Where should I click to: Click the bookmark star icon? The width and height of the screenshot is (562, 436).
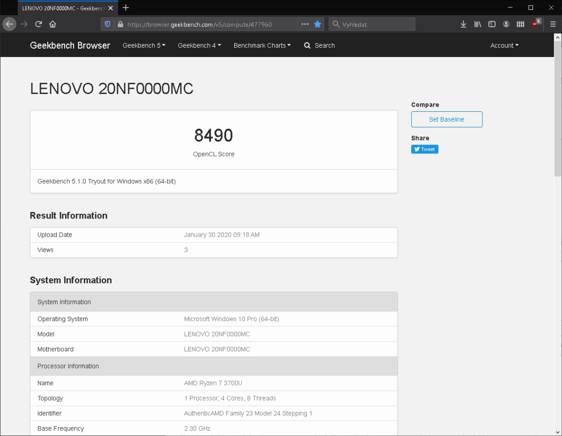pos(318,24)
